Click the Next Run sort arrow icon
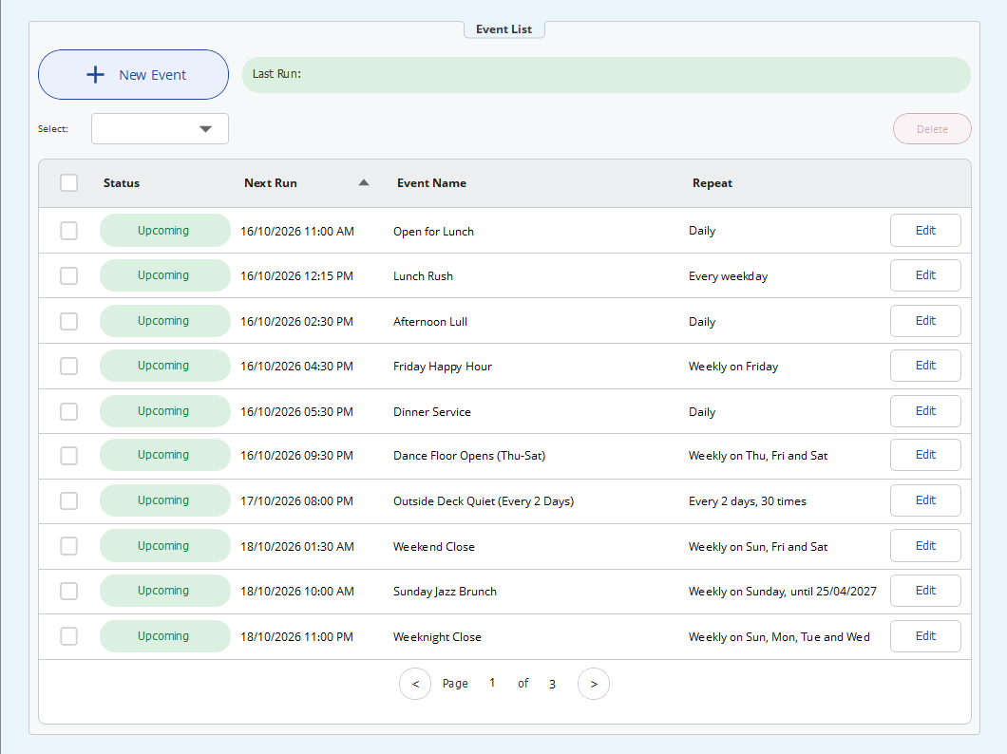1007x754 pixels. 364,182
